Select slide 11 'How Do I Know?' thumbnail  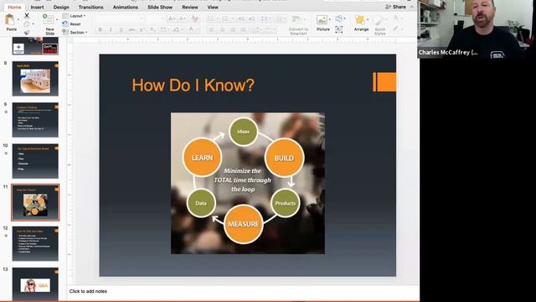coord(35,202)
